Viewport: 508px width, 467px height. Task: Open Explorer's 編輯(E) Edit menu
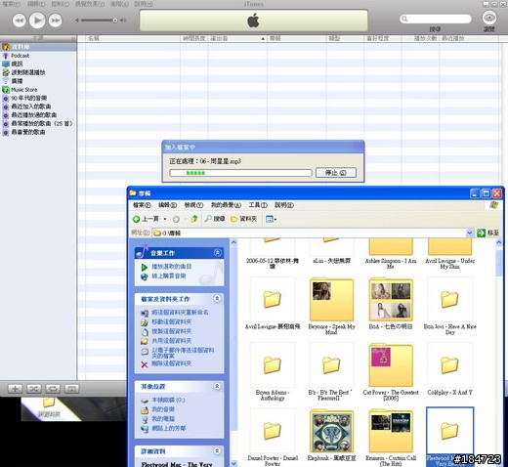[x=167, y=205]
